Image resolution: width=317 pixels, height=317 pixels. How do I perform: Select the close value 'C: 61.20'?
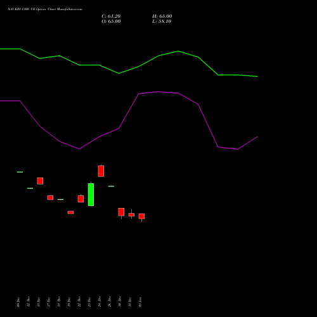[x=111, y=16]
